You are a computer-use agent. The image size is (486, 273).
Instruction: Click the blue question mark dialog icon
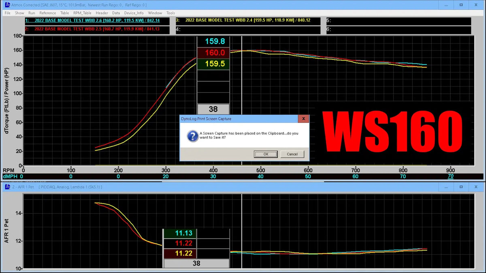192,136
